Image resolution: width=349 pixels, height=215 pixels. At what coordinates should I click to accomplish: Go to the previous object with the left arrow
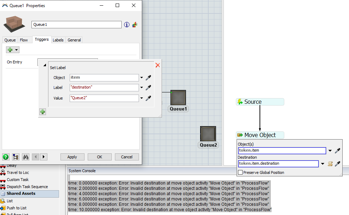(x=36, y=157)
